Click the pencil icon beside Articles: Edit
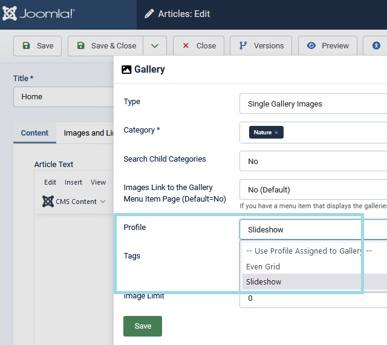 (x=149, y=15)
